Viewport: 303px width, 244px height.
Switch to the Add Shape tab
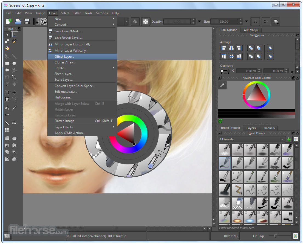(251, 30)
